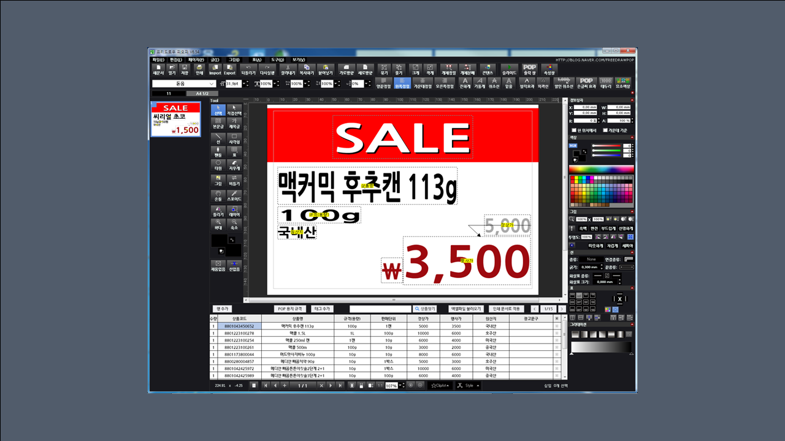Tick the 가운데 기준 checkbox
785x441 pixels.
[x=605, y=130]
